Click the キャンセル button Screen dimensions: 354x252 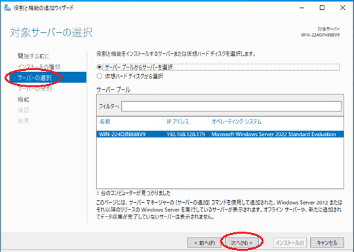click(x=327, y=243)
